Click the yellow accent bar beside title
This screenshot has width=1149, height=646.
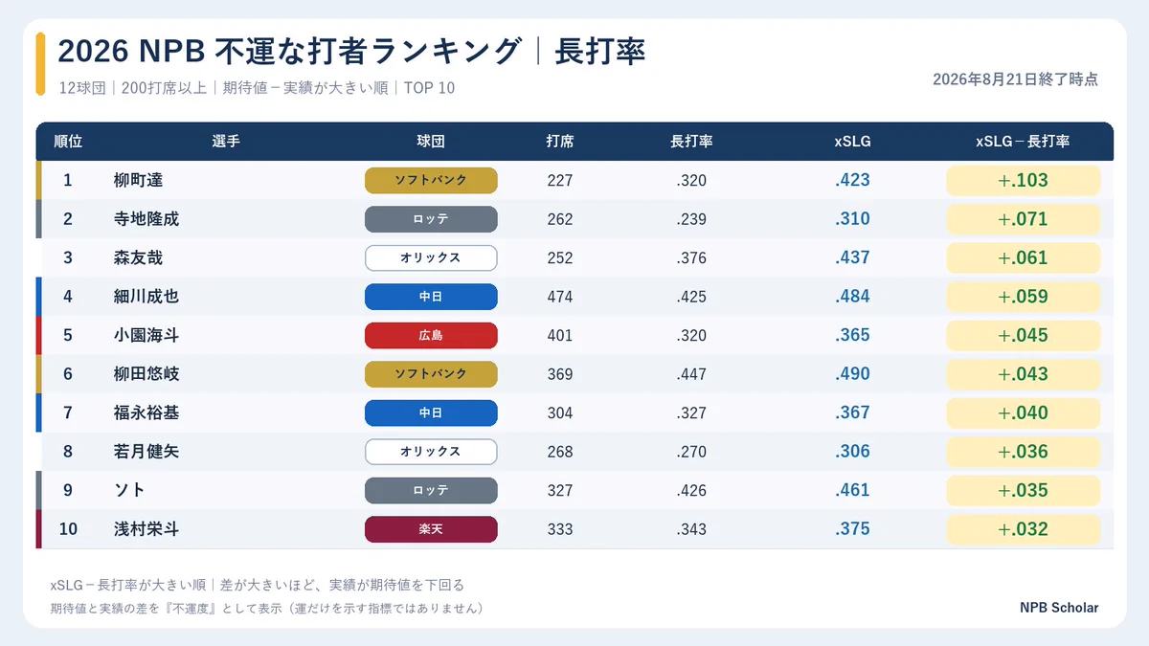40,64
